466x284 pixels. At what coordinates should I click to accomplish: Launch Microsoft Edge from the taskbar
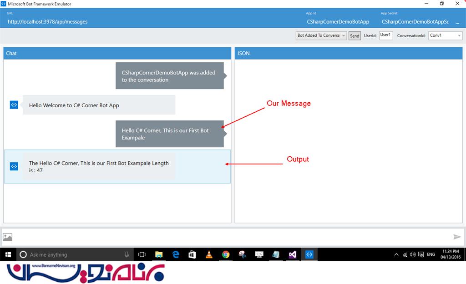pyautogui.click(x=176, y=254)
